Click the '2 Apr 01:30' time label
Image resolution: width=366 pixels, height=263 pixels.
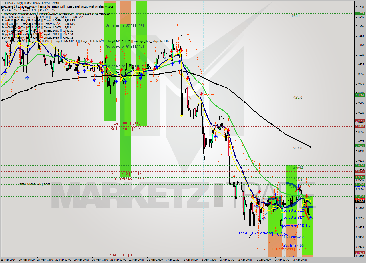coord(228,260)
